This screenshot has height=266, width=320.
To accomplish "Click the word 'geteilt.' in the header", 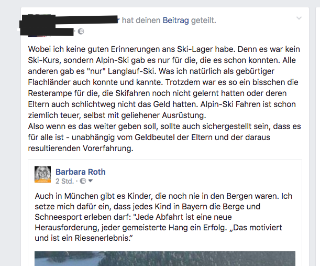I will pyautogui.click(x=203, y=20).
